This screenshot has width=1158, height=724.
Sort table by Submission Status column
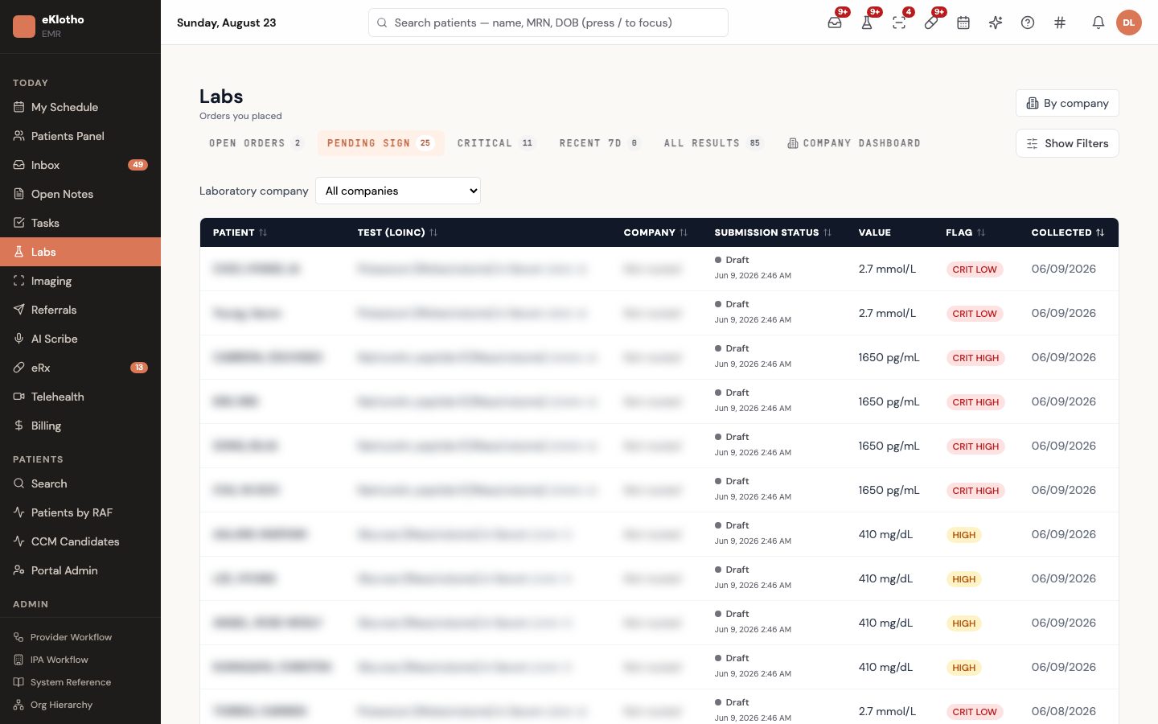tap(773, 232)
